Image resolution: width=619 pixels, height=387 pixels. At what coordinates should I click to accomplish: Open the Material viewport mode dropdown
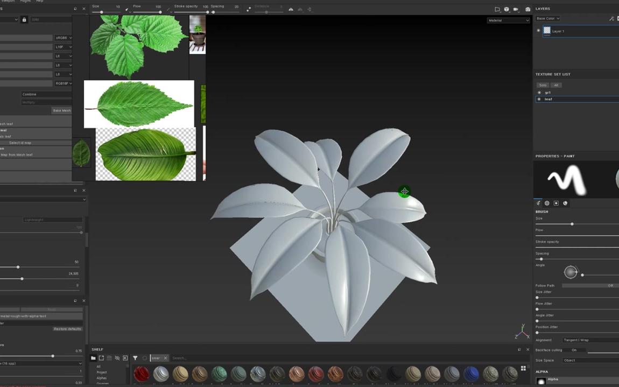[x=508, y=20]
